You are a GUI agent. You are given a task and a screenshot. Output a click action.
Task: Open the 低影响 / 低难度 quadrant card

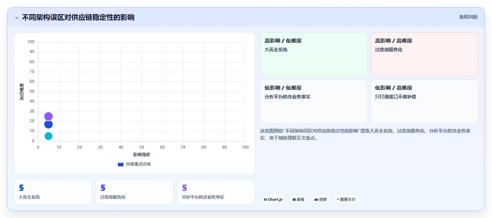[x=314, y=102]
